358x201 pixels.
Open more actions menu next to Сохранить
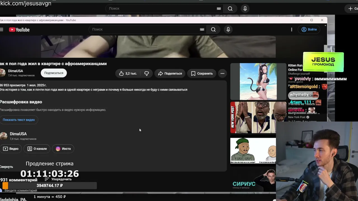(222, 73)
